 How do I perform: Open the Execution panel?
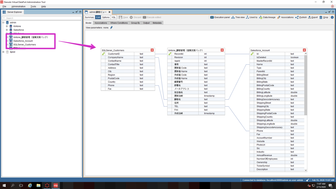220,17
